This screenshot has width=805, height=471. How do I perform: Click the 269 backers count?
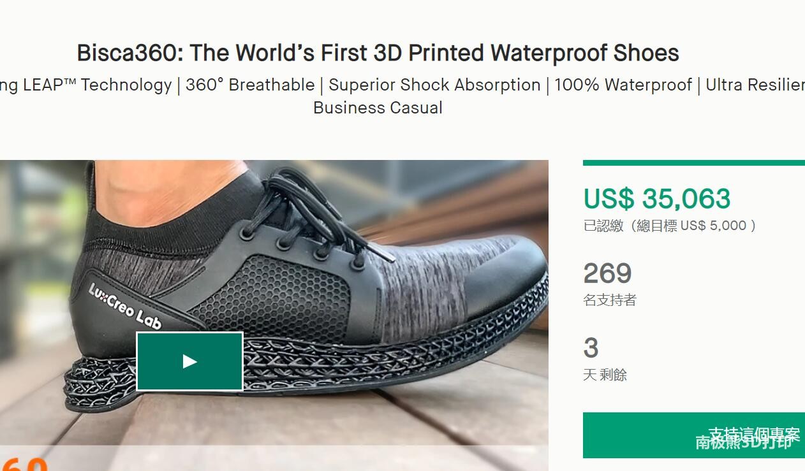pos(607,273)
